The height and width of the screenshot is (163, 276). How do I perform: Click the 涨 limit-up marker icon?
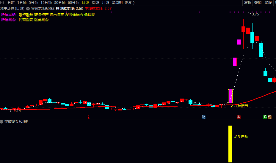[x=239, y=117]
